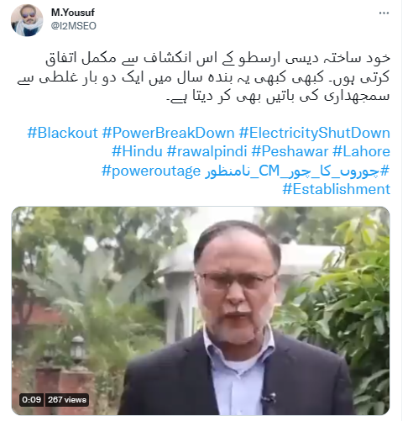Play the embedded tweet video
Viewport: 413px width, 421px height.
click(x=201, y=311)
